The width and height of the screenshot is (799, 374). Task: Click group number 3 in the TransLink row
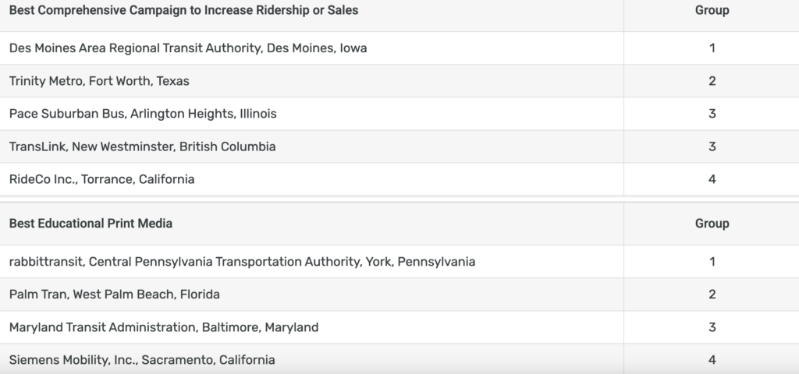[712, 146]
